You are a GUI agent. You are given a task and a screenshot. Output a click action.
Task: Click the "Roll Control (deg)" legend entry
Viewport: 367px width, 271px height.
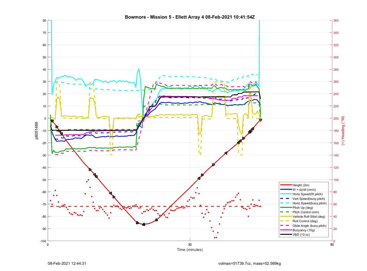pos(305,221)
